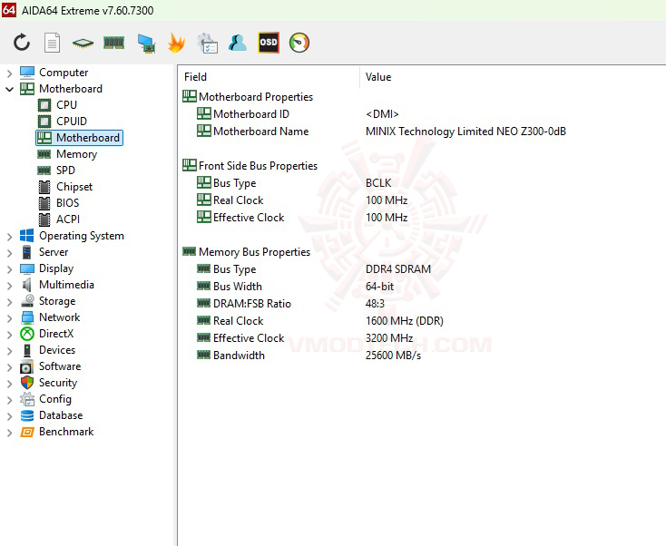Click the Storage drive icon
The height and width of the screenshot is (546, 666).
click(27, 301)
